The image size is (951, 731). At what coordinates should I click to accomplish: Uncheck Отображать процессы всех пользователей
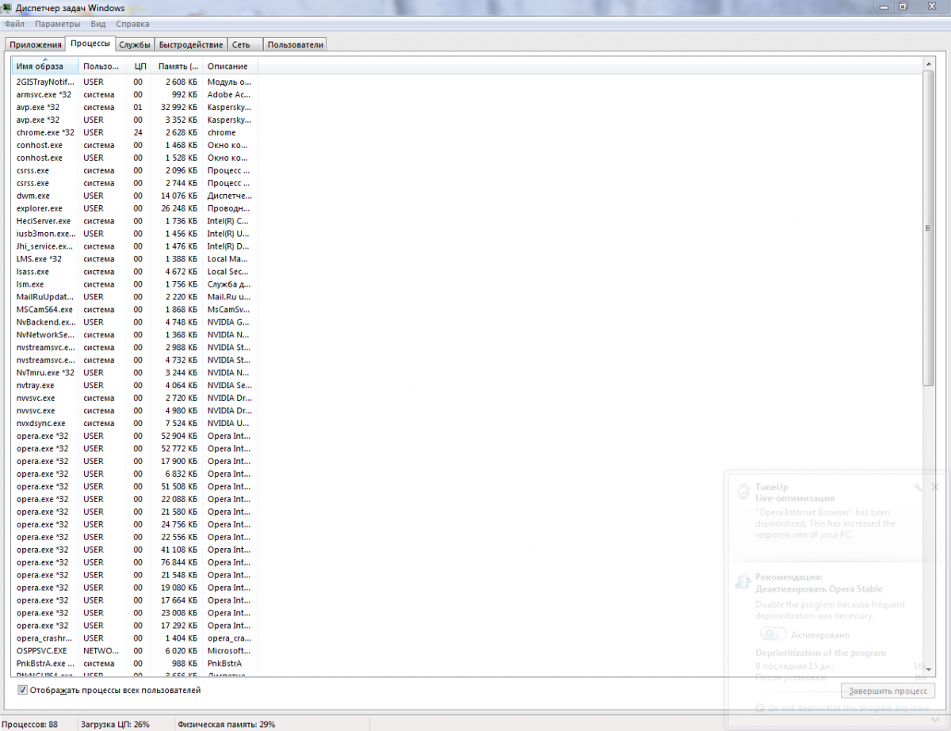tap(22, 691)
